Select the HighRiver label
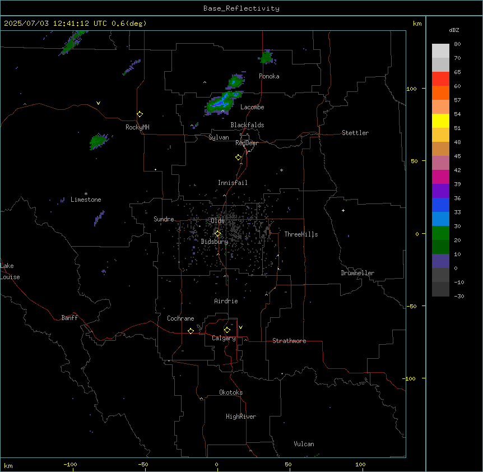Screen dimensions: 483x472 coord(241,417)
